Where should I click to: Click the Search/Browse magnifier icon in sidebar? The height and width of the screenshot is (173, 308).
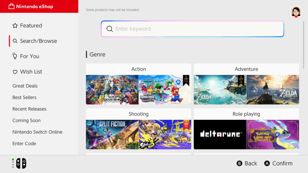pyautogui.click(x=15, y=41)
